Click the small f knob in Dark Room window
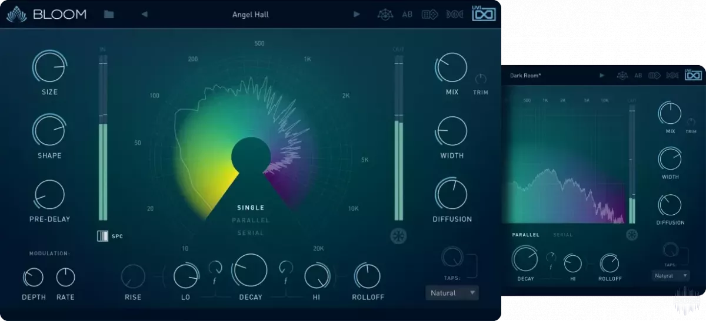 tap(551, 256)
